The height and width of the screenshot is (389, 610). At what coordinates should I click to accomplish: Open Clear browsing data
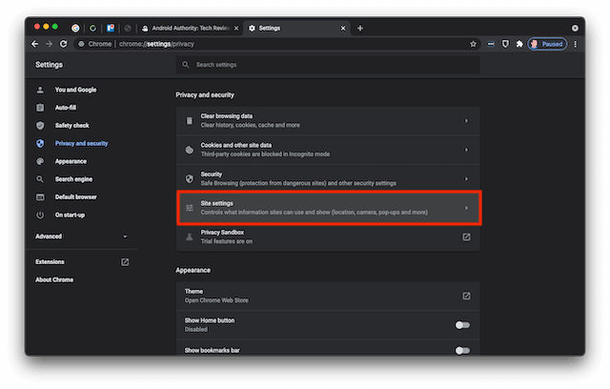pyautogui.click(x=328, y=120)
